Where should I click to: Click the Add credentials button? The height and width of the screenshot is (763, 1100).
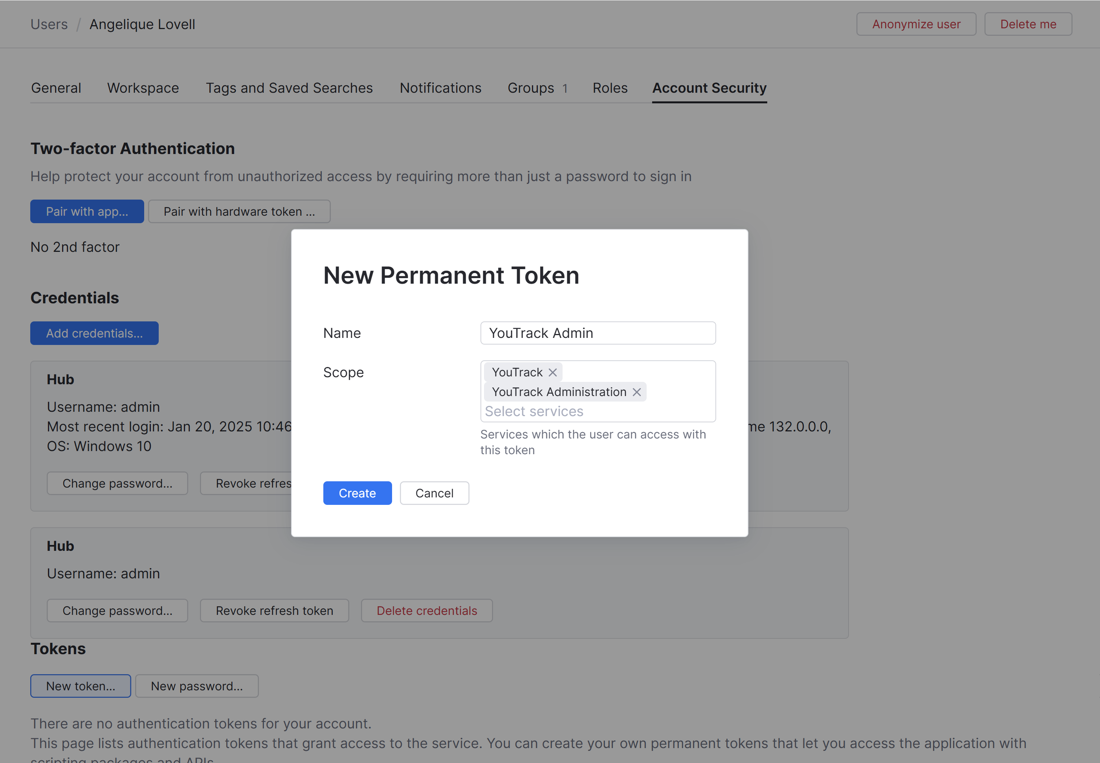coord(94,333)
